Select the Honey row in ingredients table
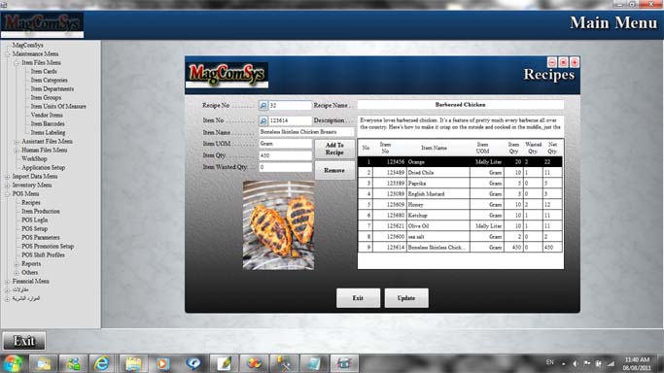Screen dimensions: 664x373 coord(460,205)
